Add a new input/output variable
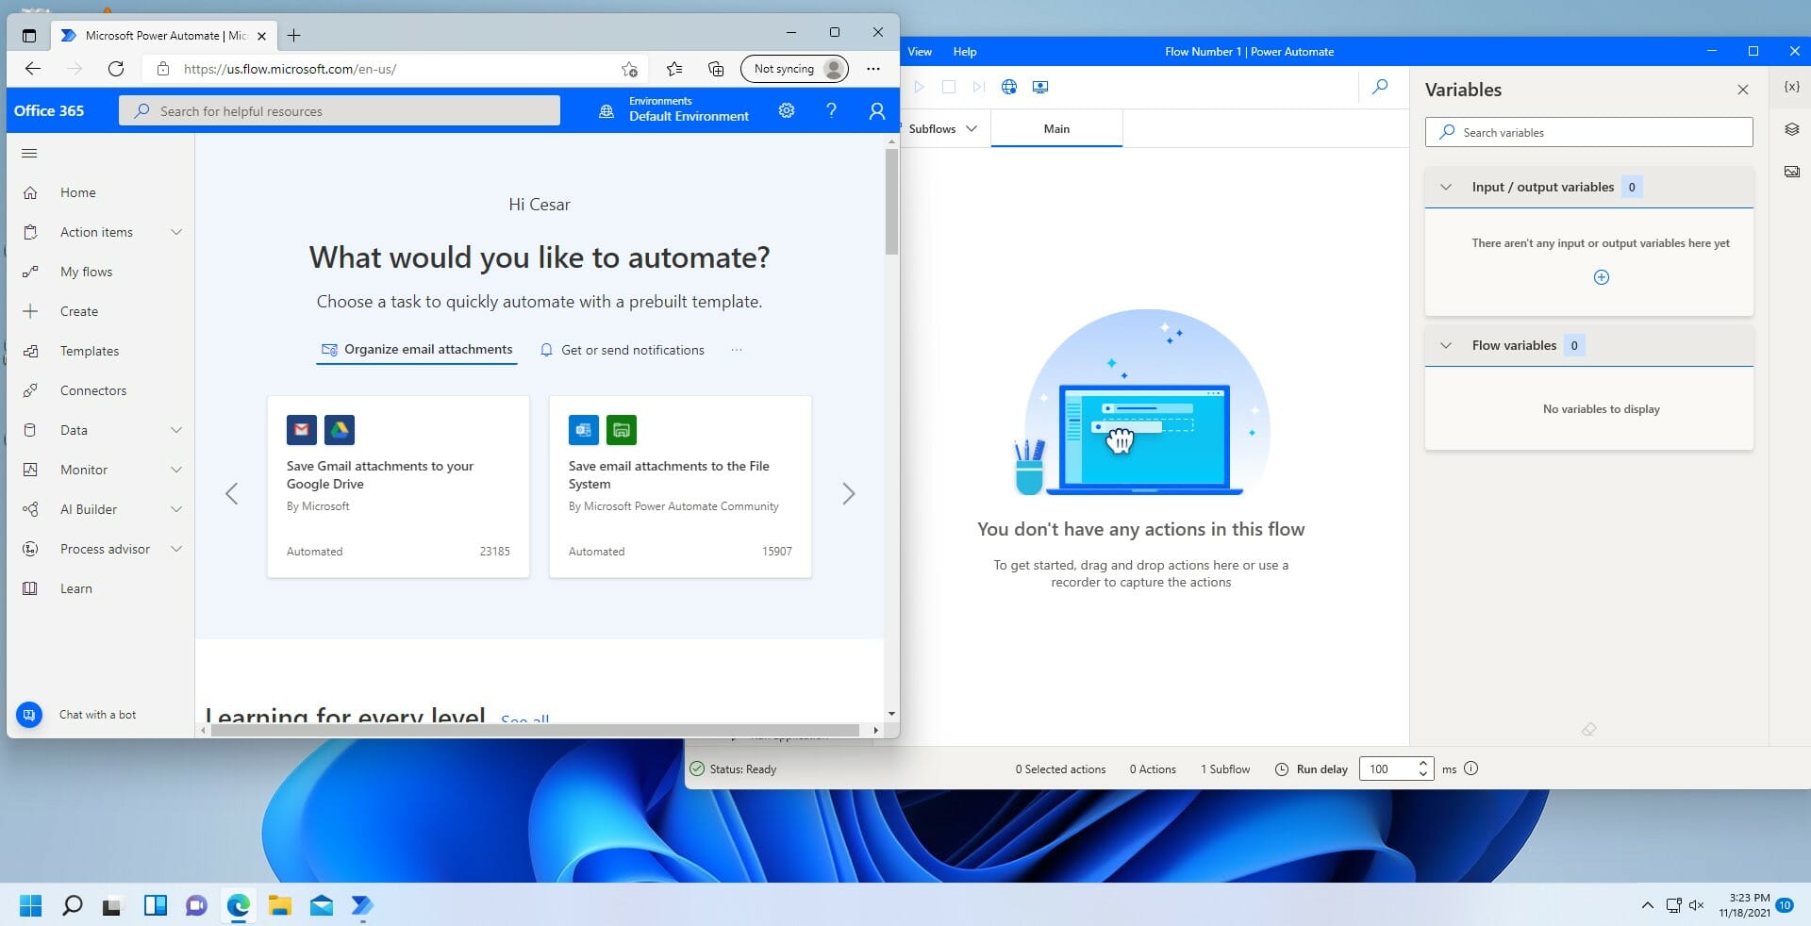 [1601, 276]
